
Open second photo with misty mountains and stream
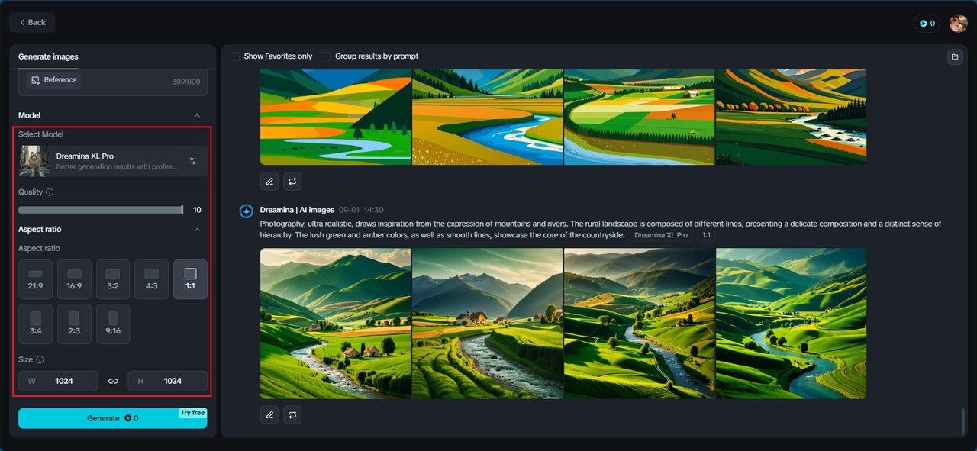(x=488, y=324)
